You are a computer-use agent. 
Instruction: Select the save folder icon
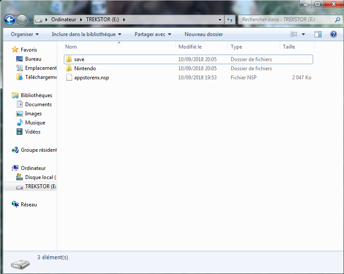coord(69,59)
